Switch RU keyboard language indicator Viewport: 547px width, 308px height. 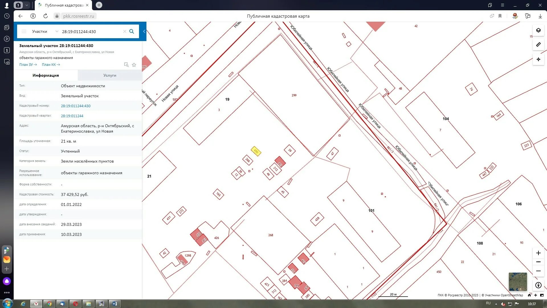click(488, 303)
